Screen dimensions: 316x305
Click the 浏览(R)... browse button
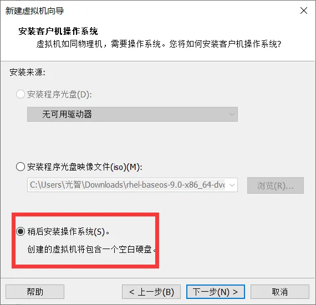click(x=276, y=185)
